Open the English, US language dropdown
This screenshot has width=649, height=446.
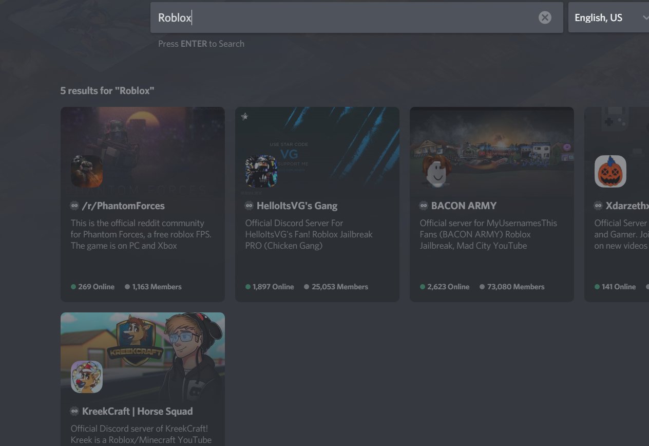pos(609,17)
